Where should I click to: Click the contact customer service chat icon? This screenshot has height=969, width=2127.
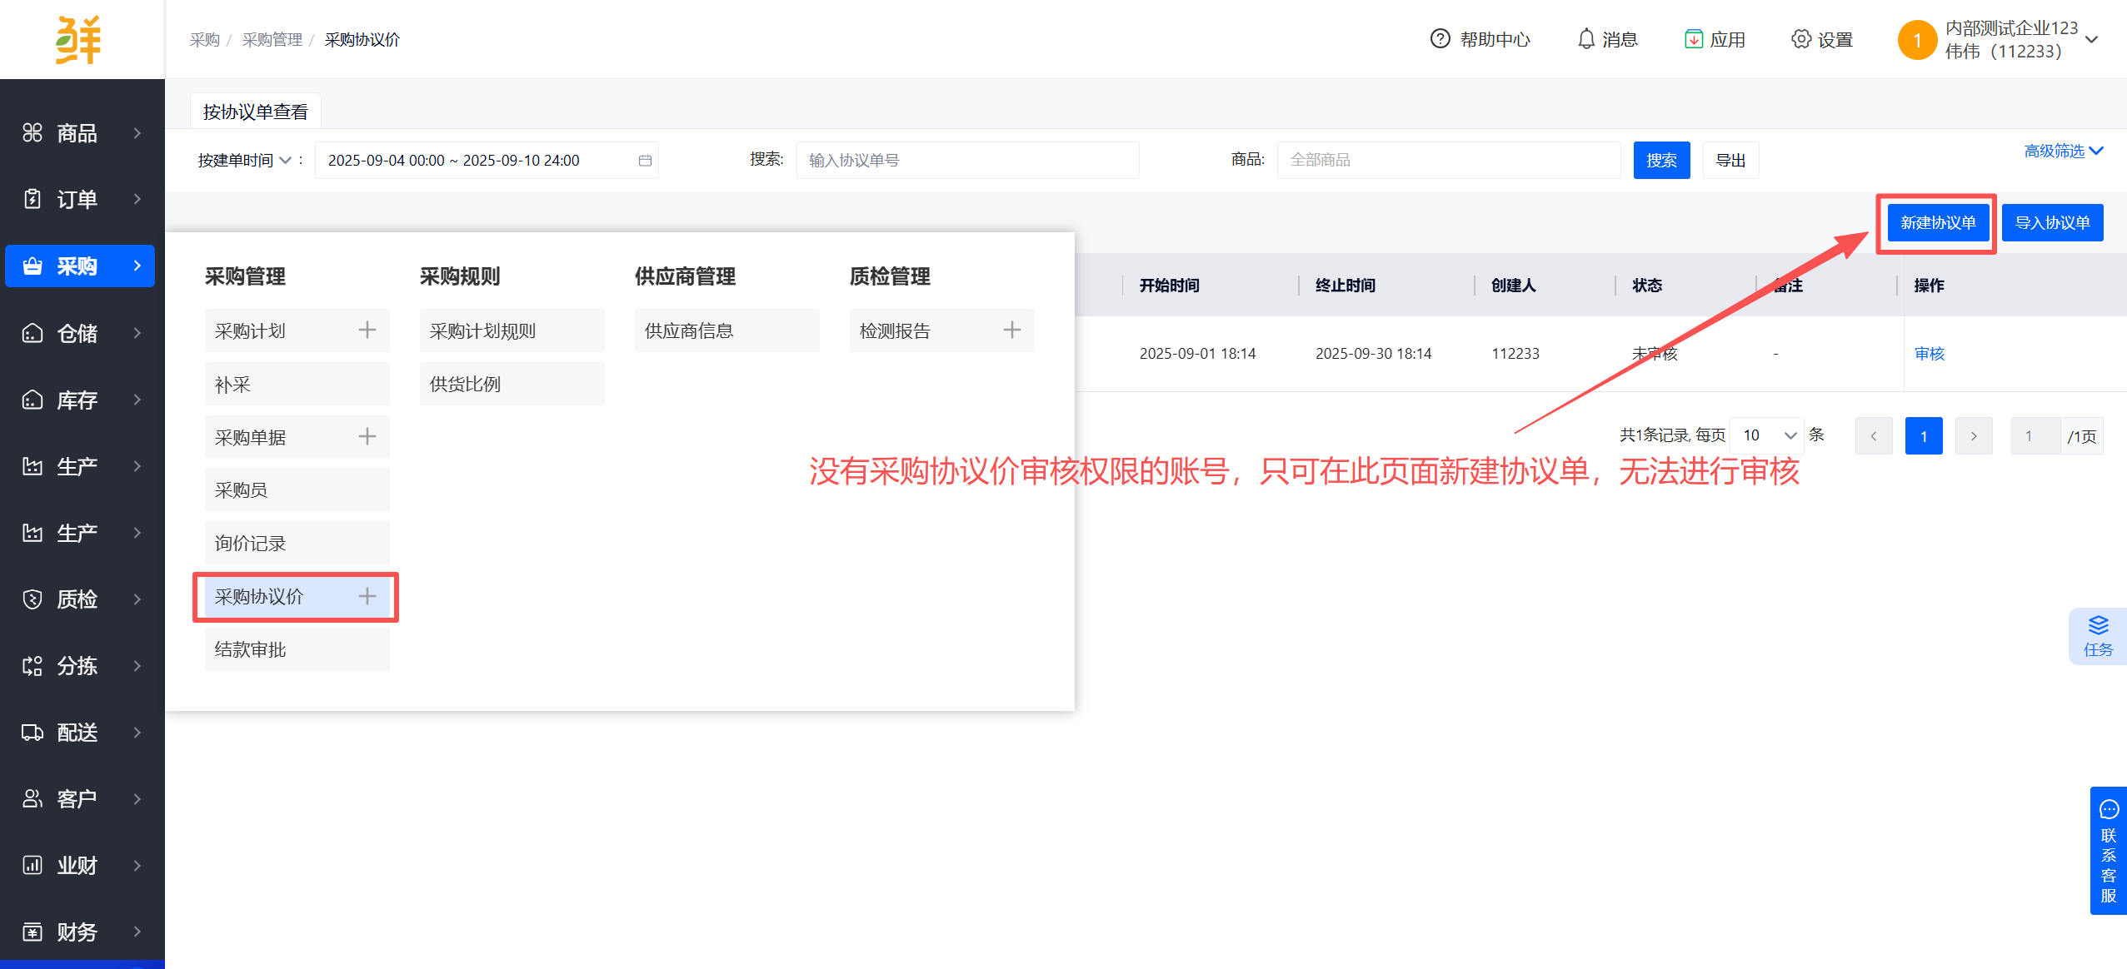(2109, 809)
